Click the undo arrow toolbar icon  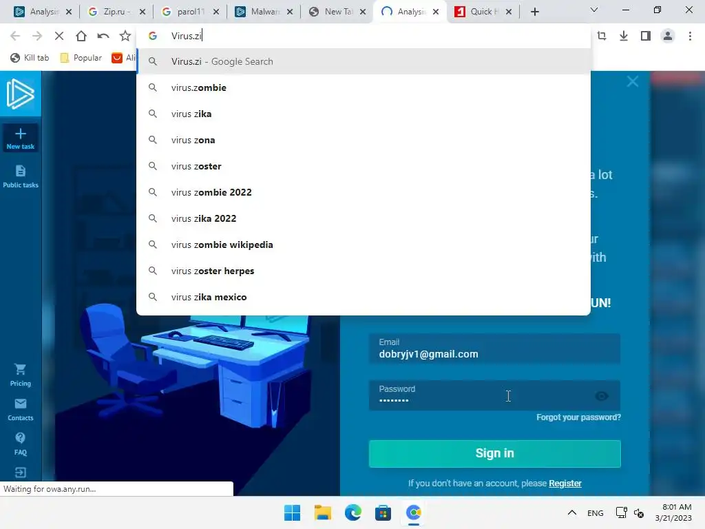click(x=103, y=36)
